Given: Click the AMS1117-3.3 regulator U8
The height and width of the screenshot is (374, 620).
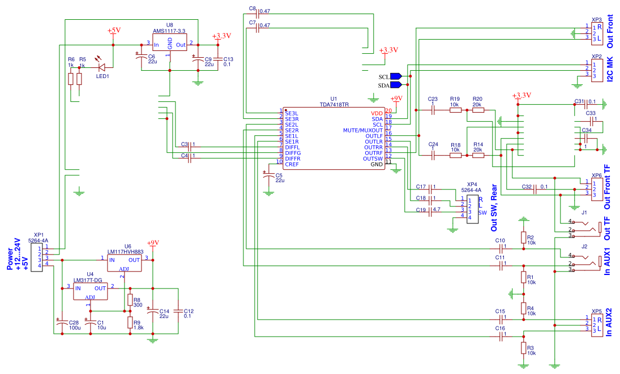Looking at the screenshot, I should tap(170, 42).
